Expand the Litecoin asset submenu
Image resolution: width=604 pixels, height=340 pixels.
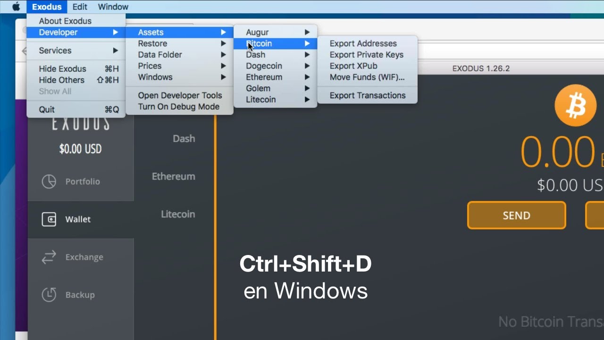point(275,100)
